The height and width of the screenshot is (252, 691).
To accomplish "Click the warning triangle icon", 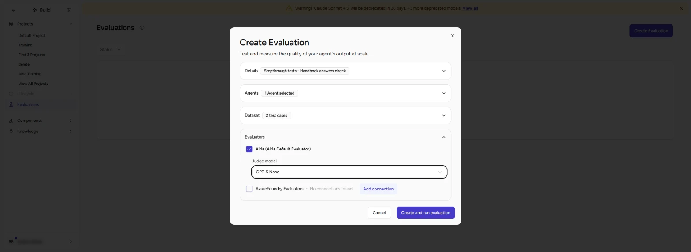I will 289,8.
